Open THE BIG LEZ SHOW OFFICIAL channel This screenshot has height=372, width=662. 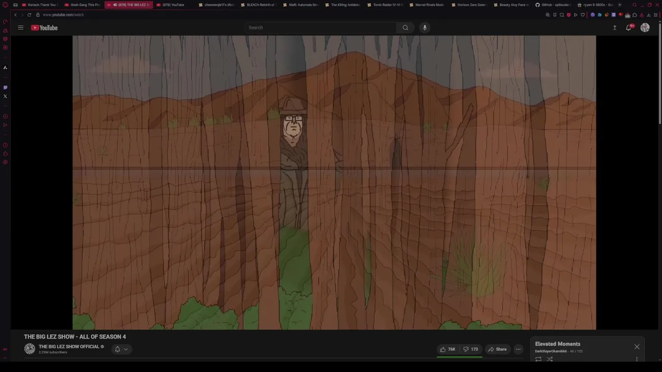[69, 347]
